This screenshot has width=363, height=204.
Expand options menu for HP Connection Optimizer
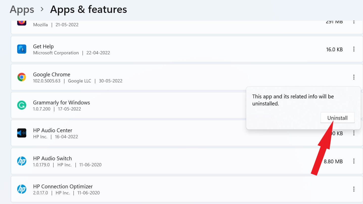(354, 189)
